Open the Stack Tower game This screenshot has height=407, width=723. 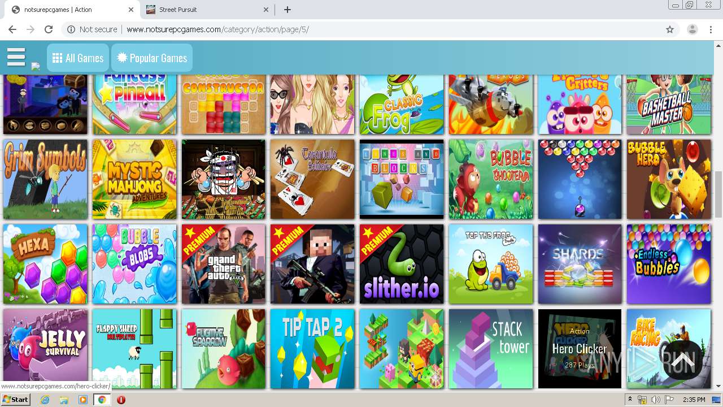[x=491, y=349]
